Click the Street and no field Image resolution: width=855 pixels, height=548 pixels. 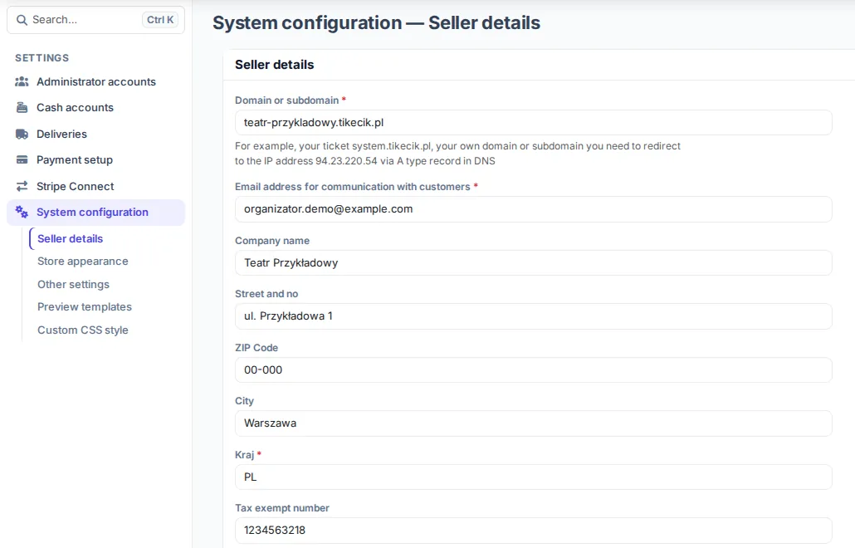(x=533, y=316)
